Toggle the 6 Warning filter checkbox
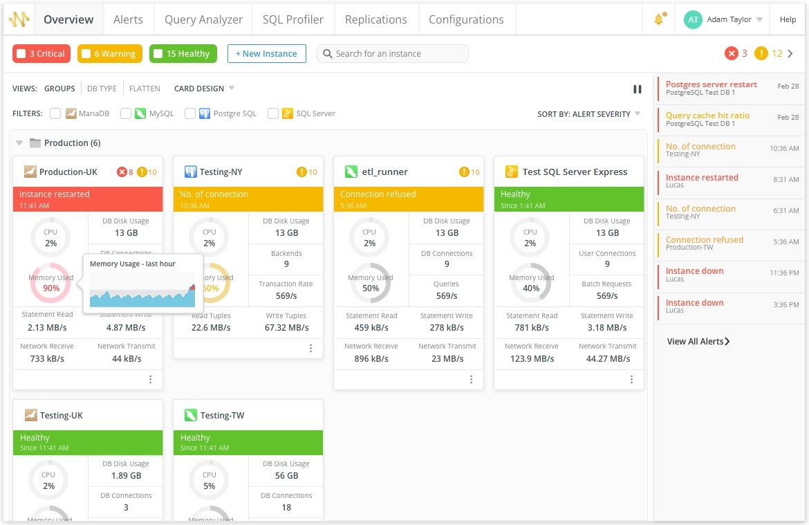This screenshot has height=525, width=809. click(86, 54)
